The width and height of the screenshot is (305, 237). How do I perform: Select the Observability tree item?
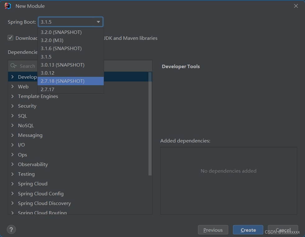click(x=33, y=164)
